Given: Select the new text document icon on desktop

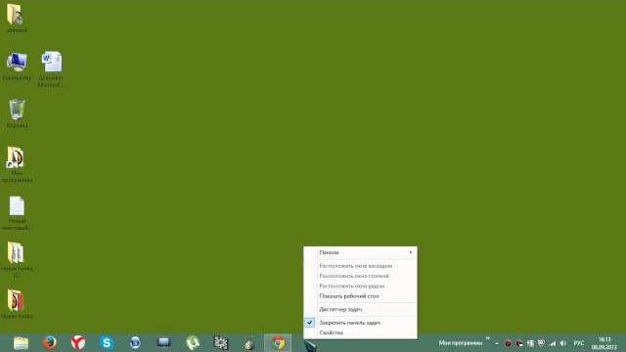Looking at the screenshot, I should [17, 205].
